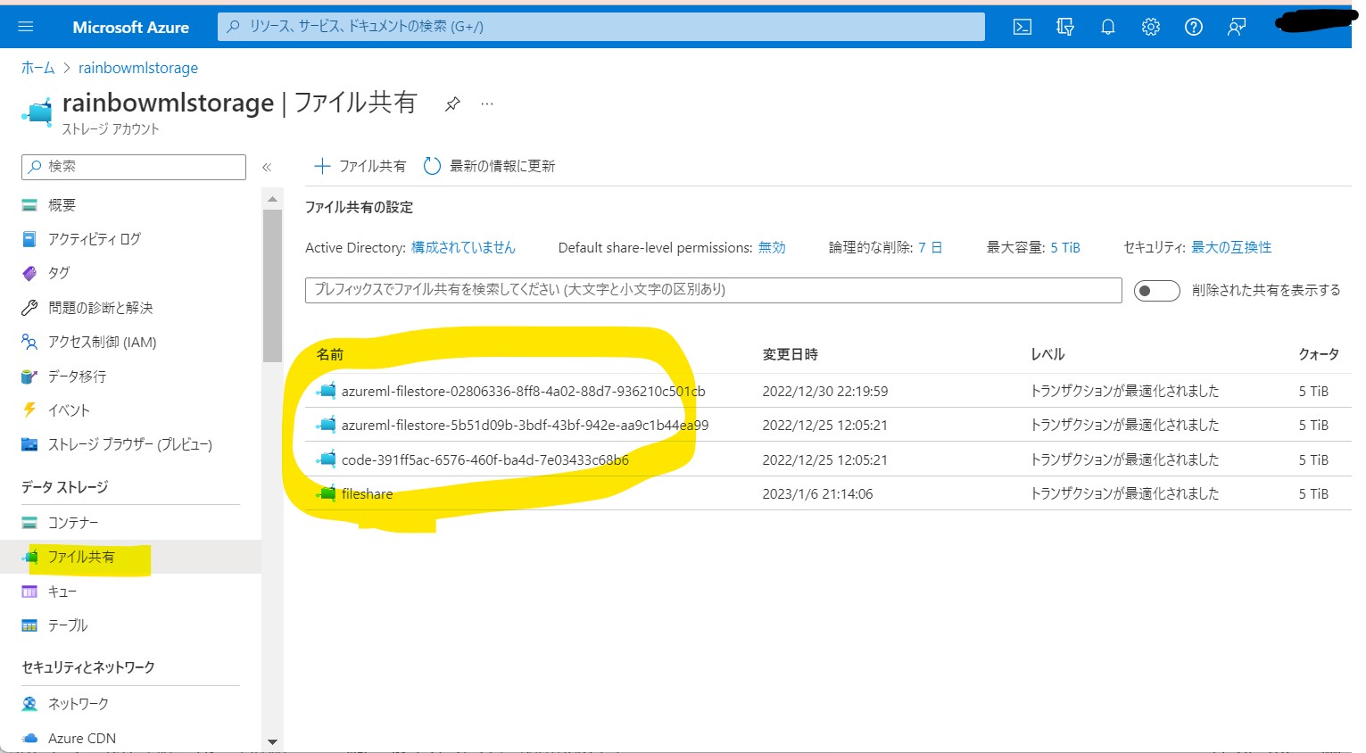
Task: Toggle 削除された共有を表示する switch
Action: 1156,290
